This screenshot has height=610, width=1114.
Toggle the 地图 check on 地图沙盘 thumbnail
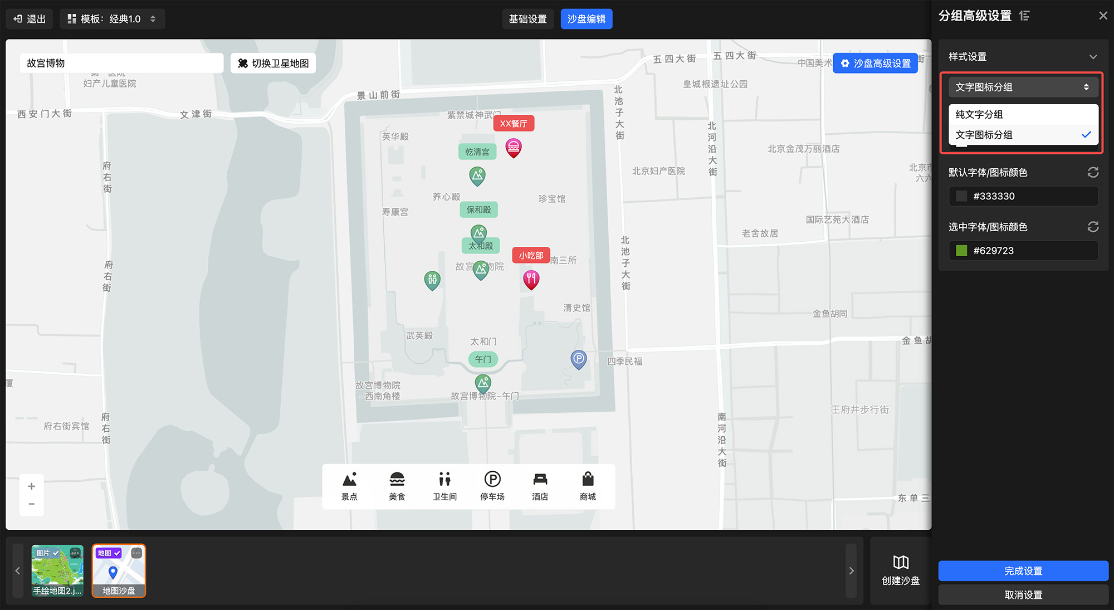pos(117,553)
